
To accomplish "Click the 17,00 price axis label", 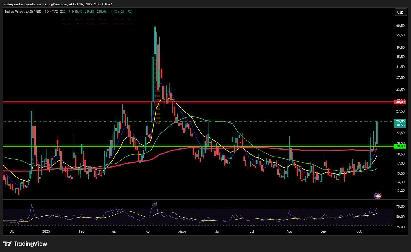I will [400, 163].
